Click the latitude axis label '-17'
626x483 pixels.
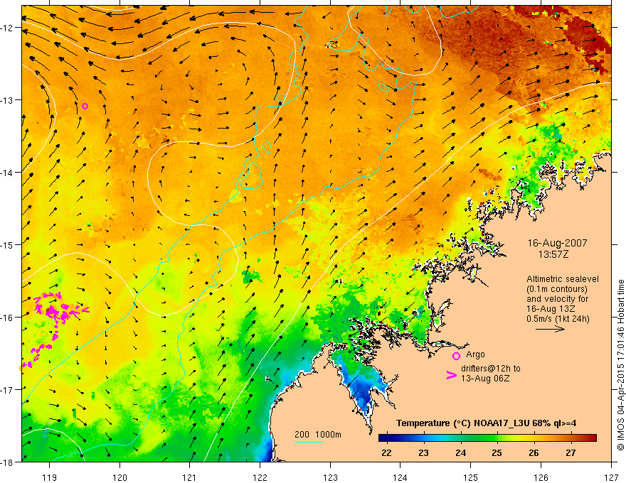click(x=8, y=390)
